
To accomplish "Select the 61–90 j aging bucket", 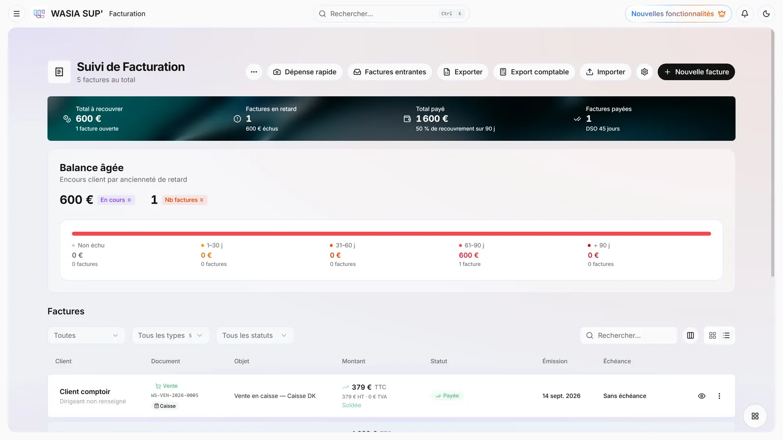I will point(472,255).
